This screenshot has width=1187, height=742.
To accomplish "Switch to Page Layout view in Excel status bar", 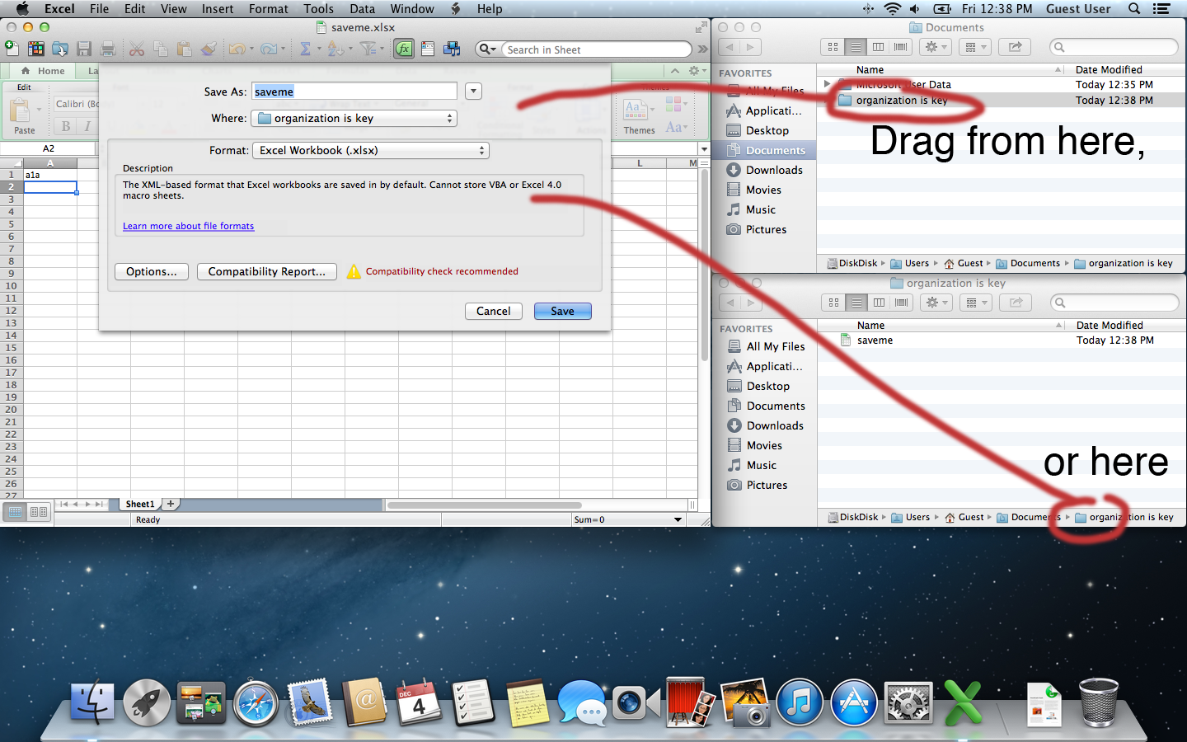I will pyautogui.click(x=39, y=513).
